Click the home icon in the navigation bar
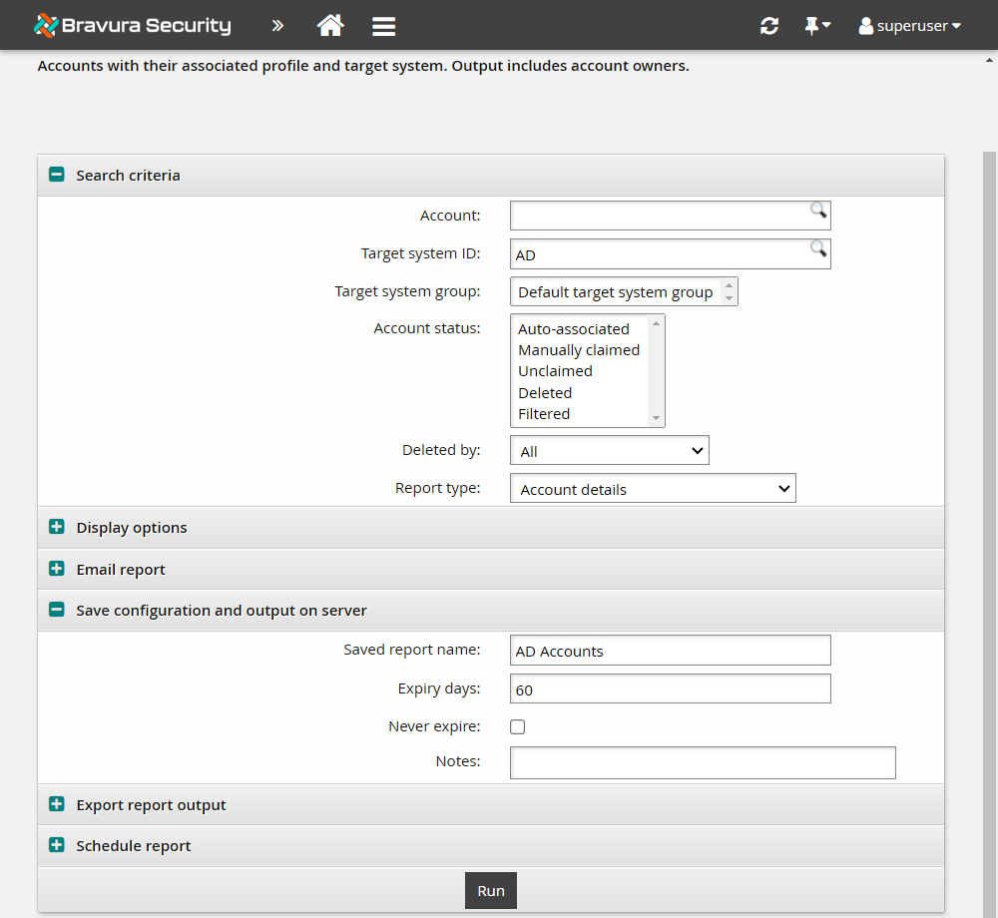This screenshot has width=998, height=918. [330, 25]
